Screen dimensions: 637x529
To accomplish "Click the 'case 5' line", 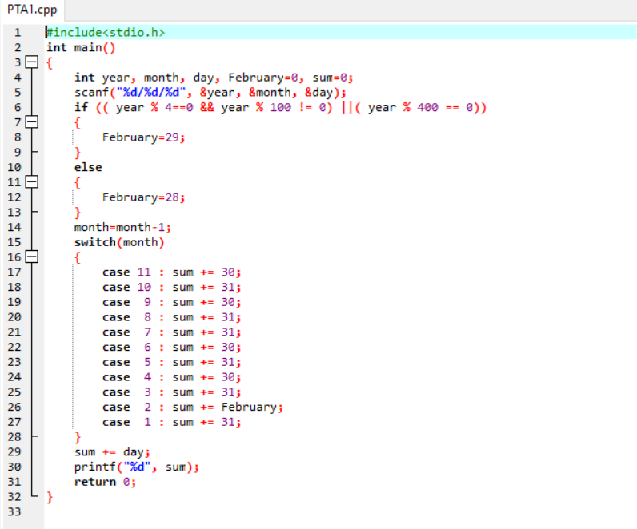I will tap(172, 362).
